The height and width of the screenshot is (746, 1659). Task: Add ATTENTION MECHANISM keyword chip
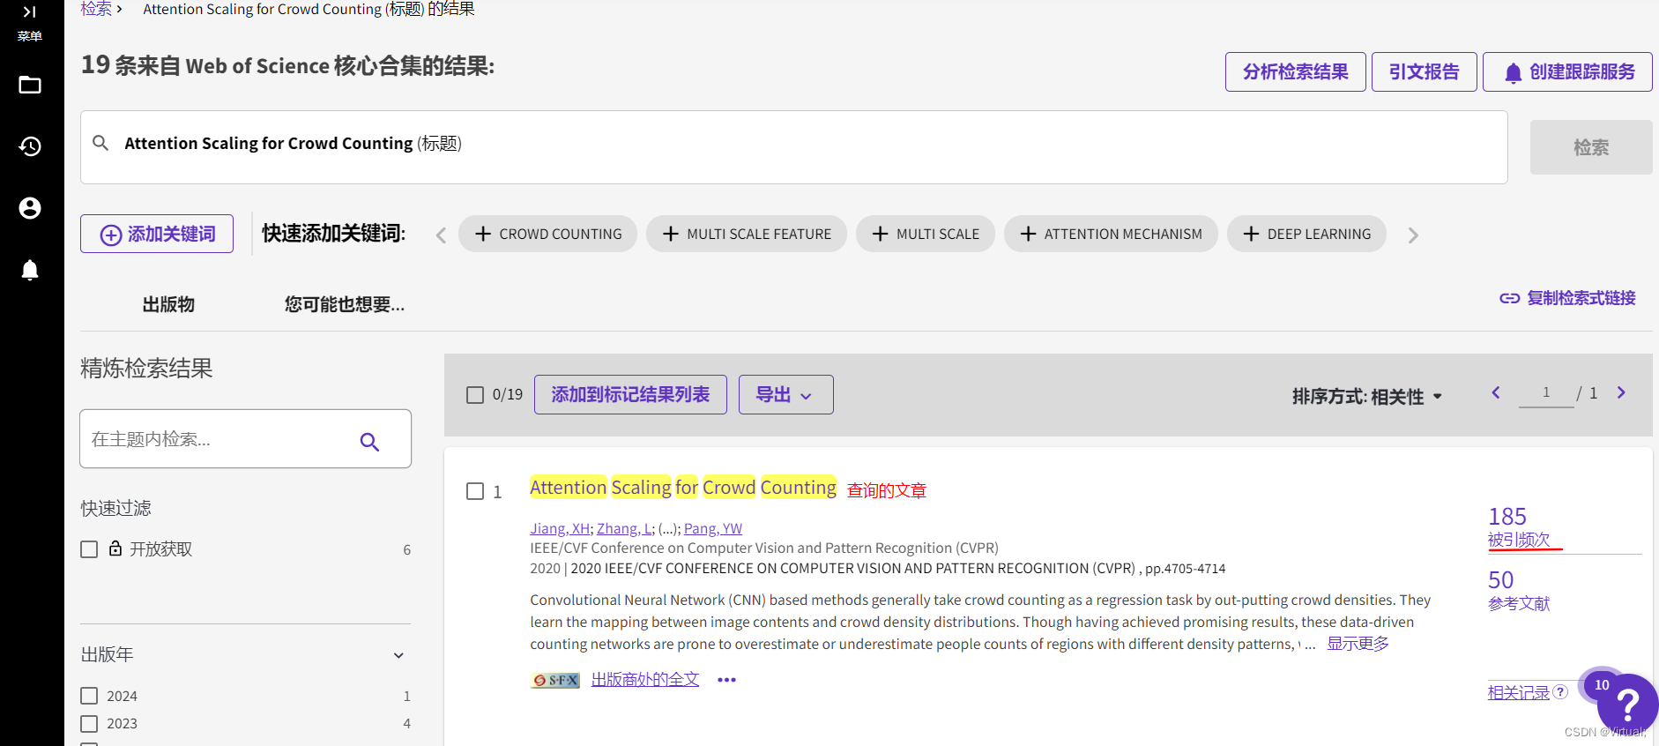[1111, 234]
